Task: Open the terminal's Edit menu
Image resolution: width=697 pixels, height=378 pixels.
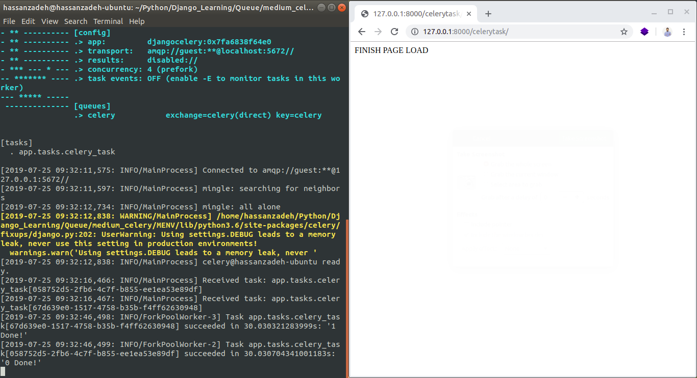Action: (x=28, y=21)
